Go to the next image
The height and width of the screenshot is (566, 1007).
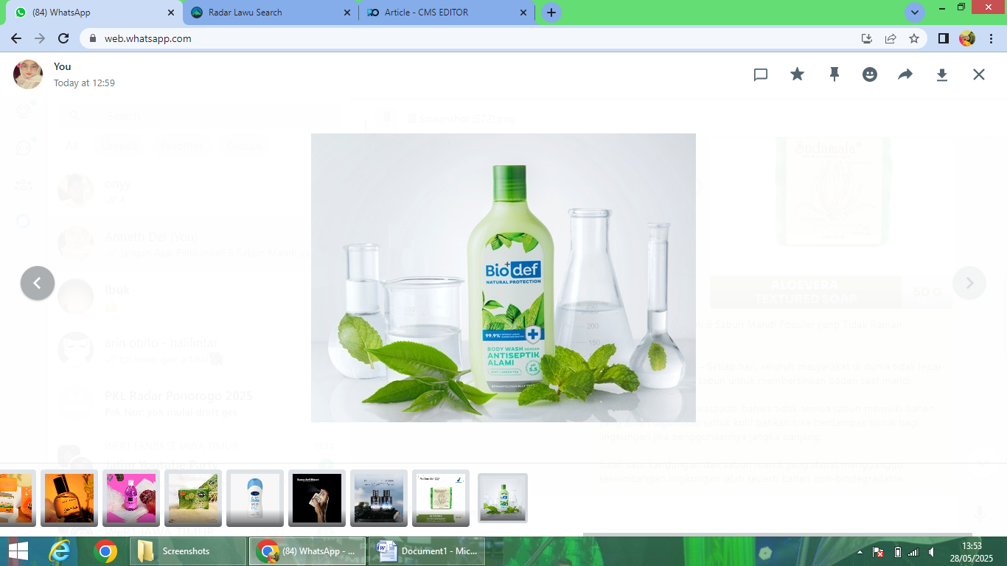pyautogui.click(x=969, y=283)
